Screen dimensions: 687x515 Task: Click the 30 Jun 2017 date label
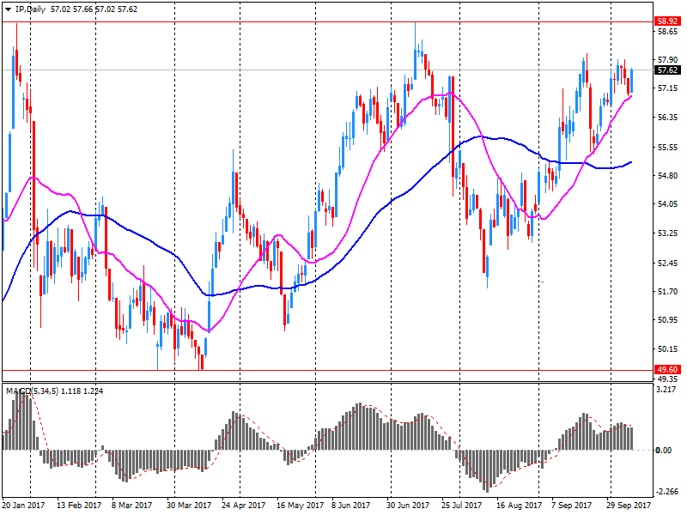click(408, 506)
